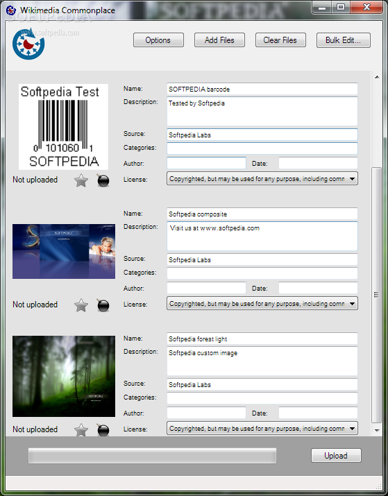This screenshot has height=496, width=388.
Task: Click the Wikimedia Commons logo icon
Action: point(28,44)
